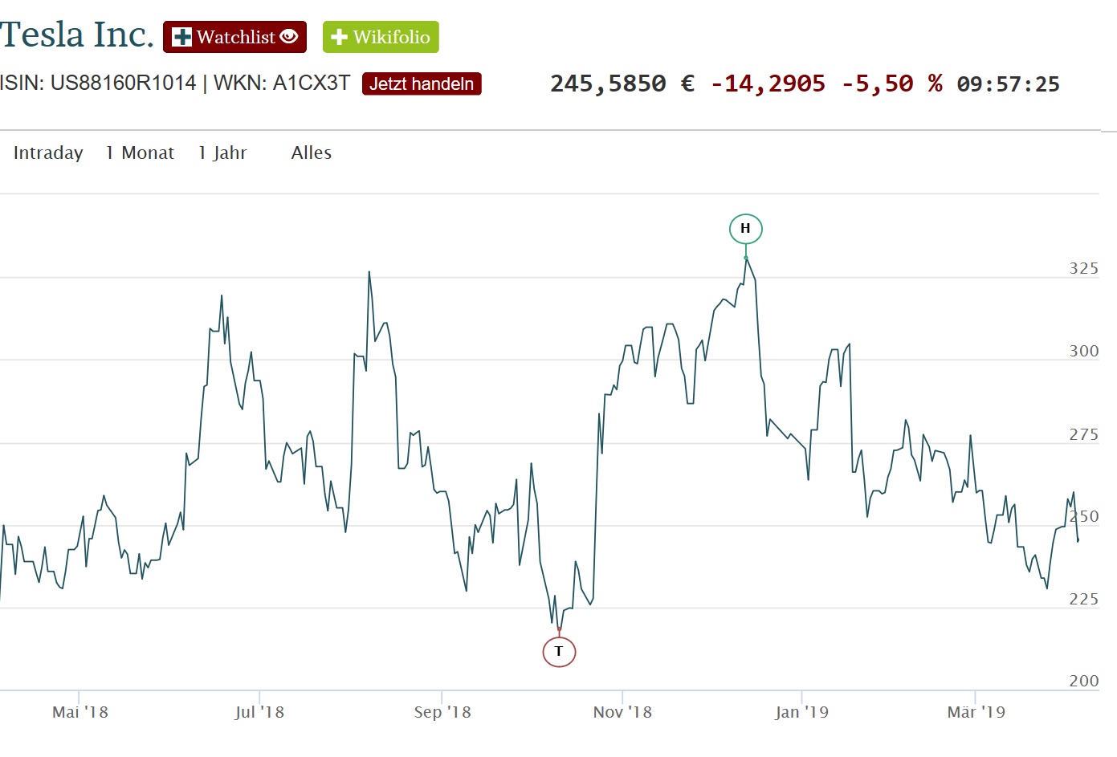The height and width of the screenshot is (757, 1117).
Task: Click the eye icon inside the Watchlist button
Action: (289, 36)
